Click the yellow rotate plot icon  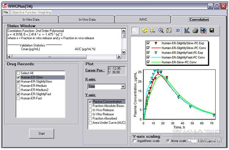pyautogui.click(x=144, y=31)
